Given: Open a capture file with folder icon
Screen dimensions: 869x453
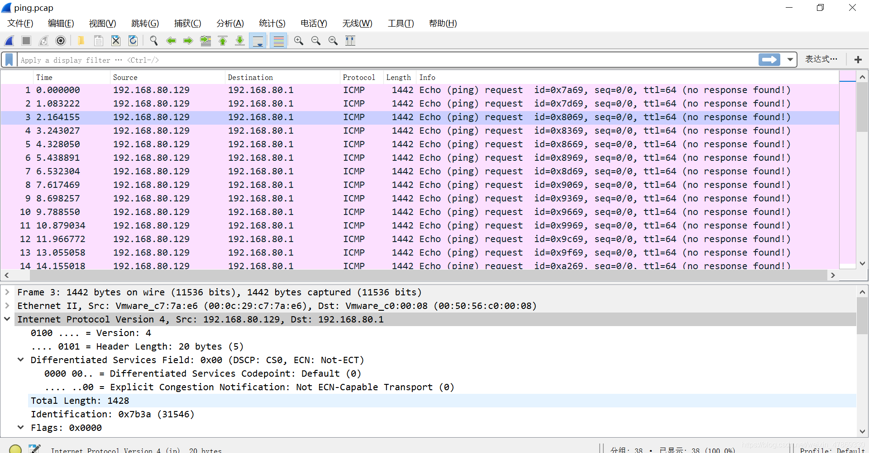Looking at the screenshot, I should click(x=81, y=41).
